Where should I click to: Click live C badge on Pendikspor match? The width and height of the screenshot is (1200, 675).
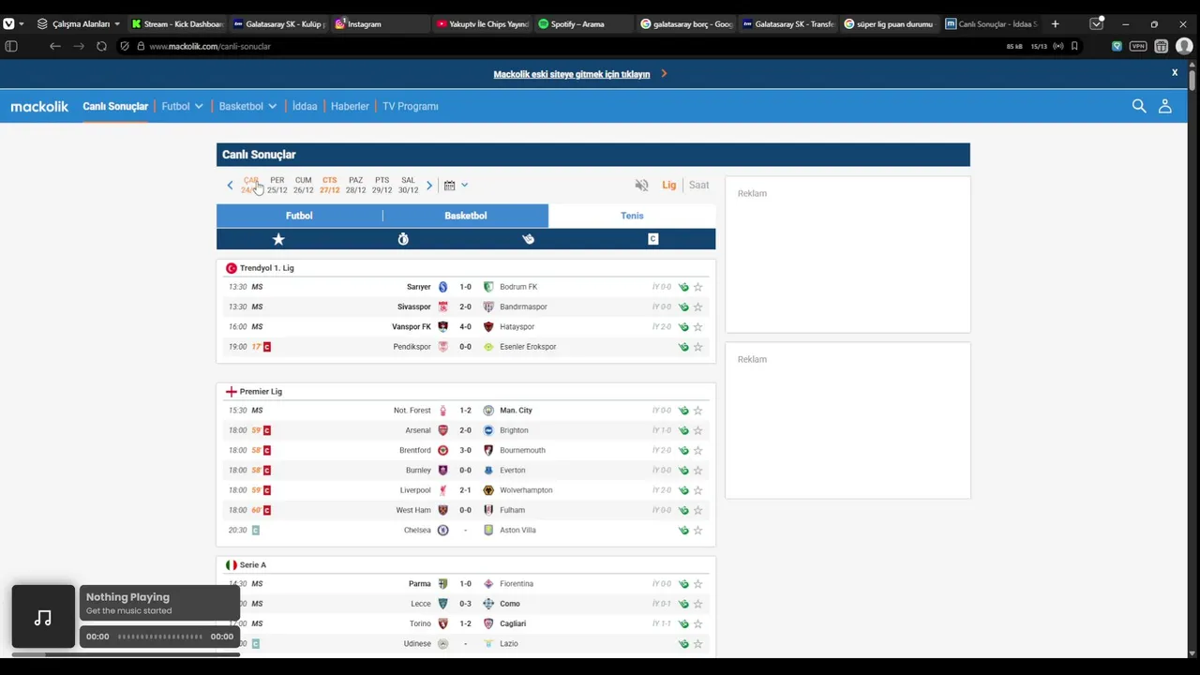266,347
